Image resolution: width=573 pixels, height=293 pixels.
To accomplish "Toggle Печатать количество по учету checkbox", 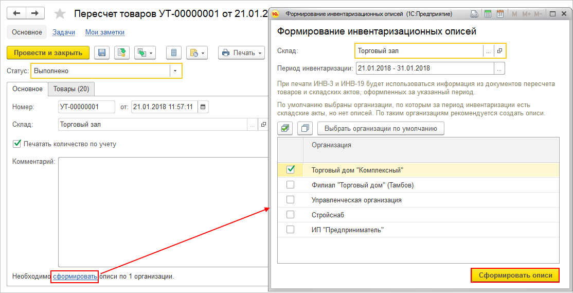I will pyautogui.click(x=16, y=144).
